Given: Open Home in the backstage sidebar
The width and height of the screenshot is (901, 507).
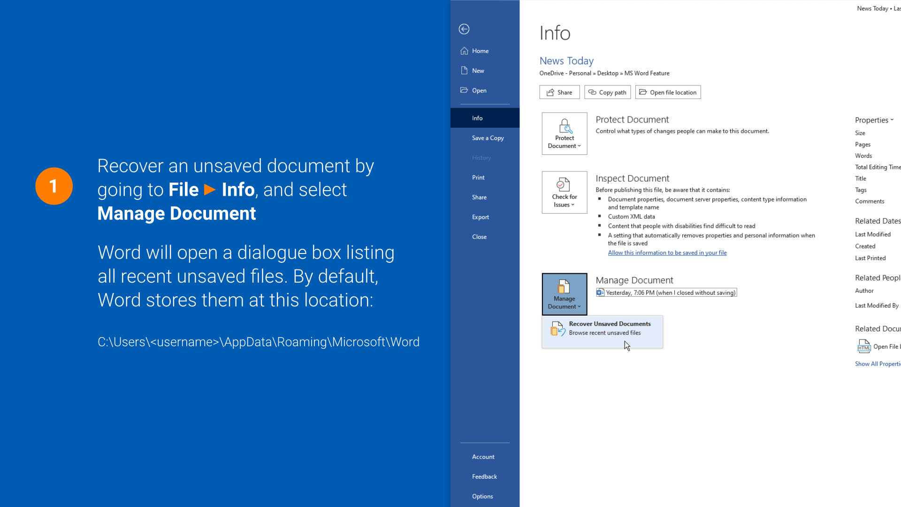Looking at the screenshot, I should tap(485, 51).
